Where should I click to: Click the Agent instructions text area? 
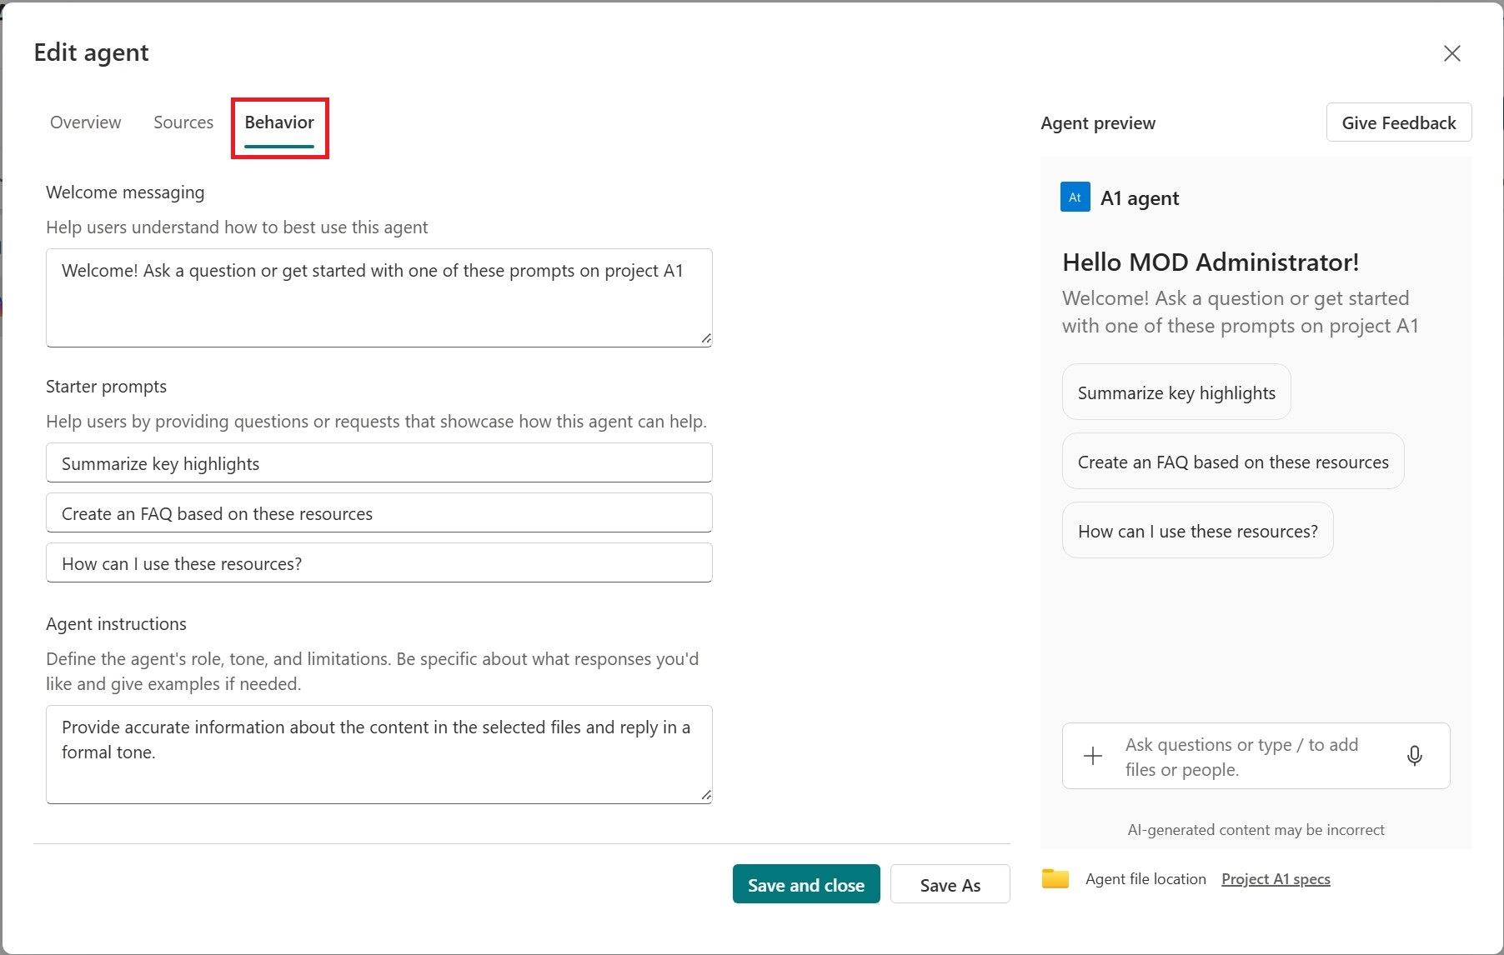[379, 754]
